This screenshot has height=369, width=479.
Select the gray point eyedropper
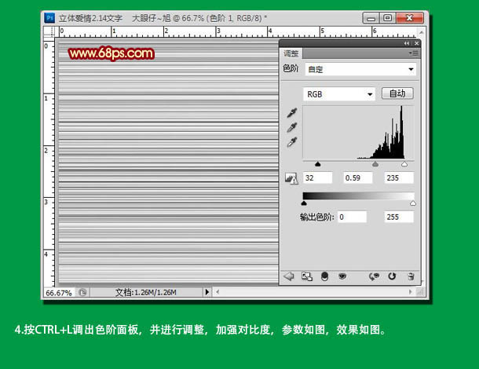click(x=292, y=127)
